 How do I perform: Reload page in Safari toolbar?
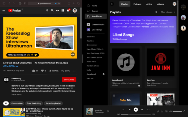(x=59, y=3)
